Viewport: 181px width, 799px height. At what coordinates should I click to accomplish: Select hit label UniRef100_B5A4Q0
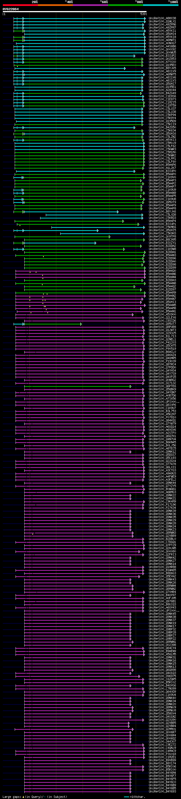[162, 271]
